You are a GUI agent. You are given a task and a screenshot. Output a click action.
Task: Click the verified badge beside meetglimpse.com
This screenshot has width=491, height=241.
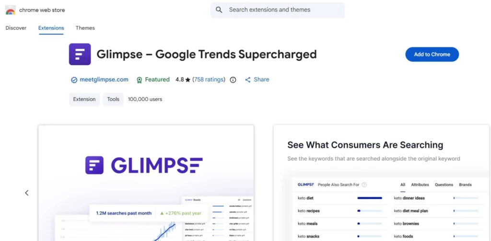tap(74, 80)
